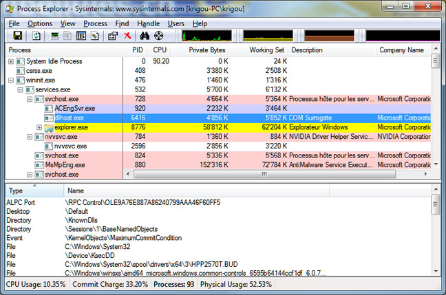Open the Handle menu
Image resolution: width=446 pixels, height=295 pixels.
148,23
